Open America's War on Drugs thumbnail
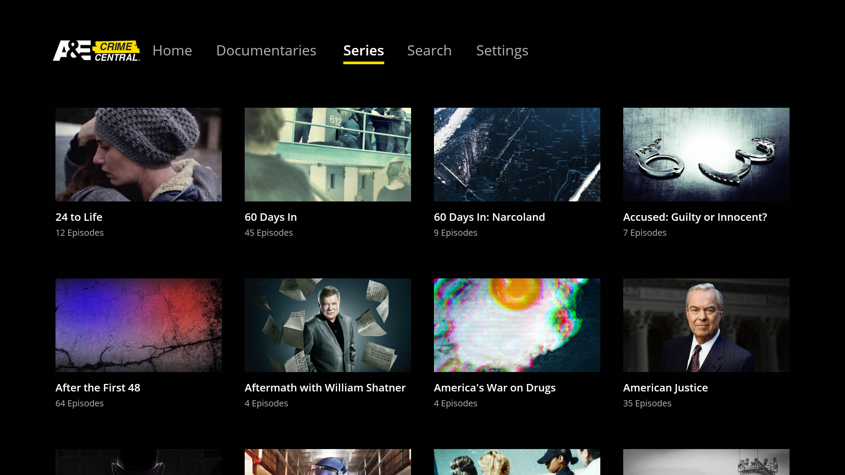The image size is (845, 475). 517,325
